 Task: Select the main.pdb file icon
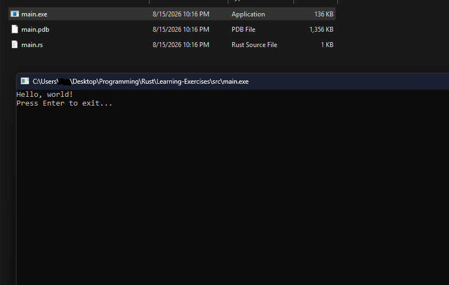(15, 29)
